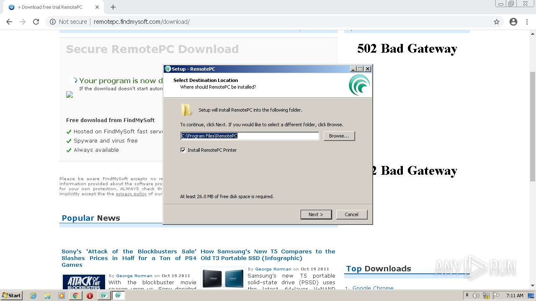Image resolution: width=536 pixels, height=301 pixels.
Task: Click the page's vertical scrollbar thumb
Action: 533,126
